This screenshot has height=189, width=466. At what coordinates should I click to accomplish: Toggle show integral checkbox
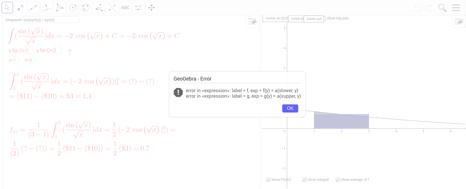click(x=304, y=180)
